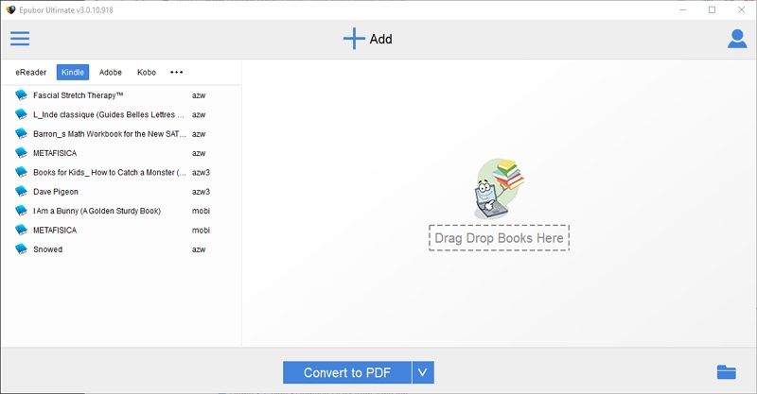Image resolution: width=757 pixels, height=394 pixels.
Task: Open the output folder icon
Action: click(726, 372)
